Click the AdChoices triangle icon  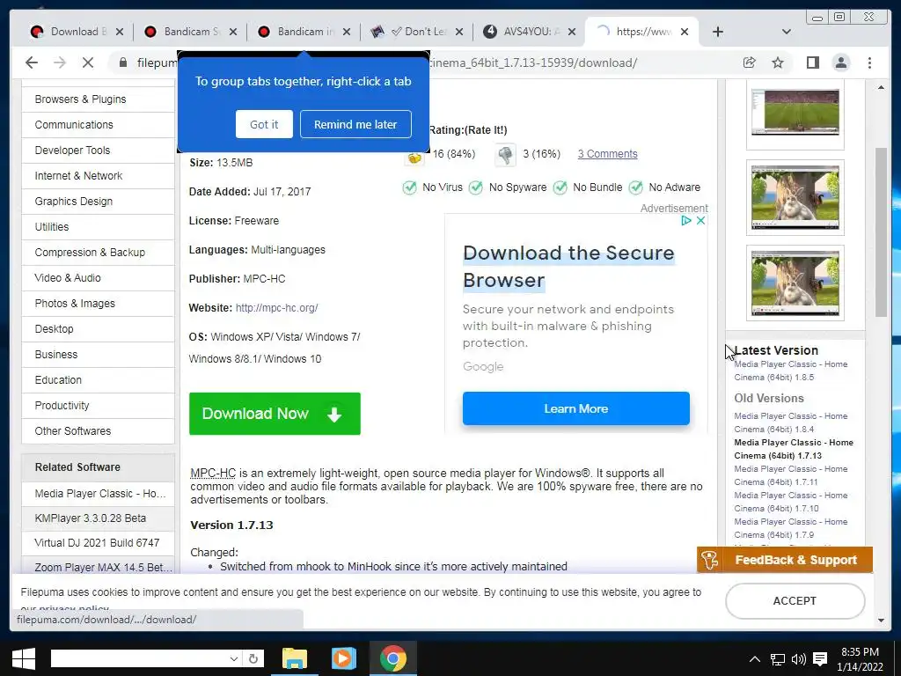tap(686, 220)
